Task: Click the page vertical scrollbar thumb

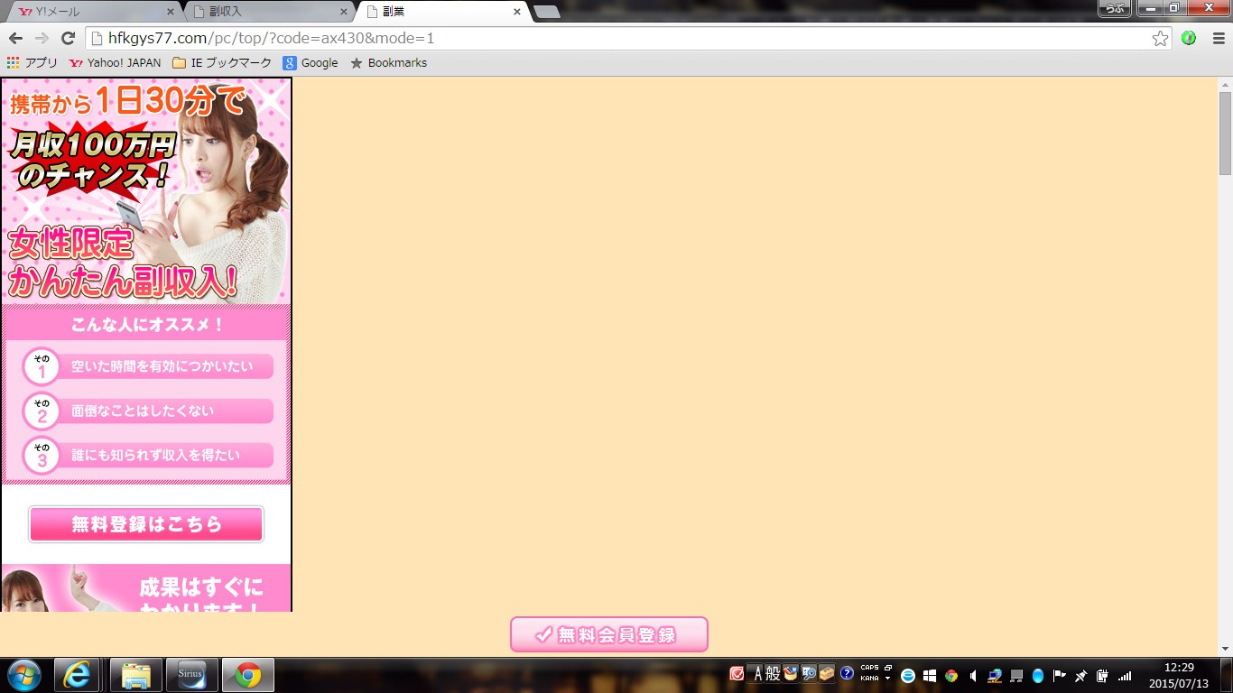Action: tap(1225, 132)
